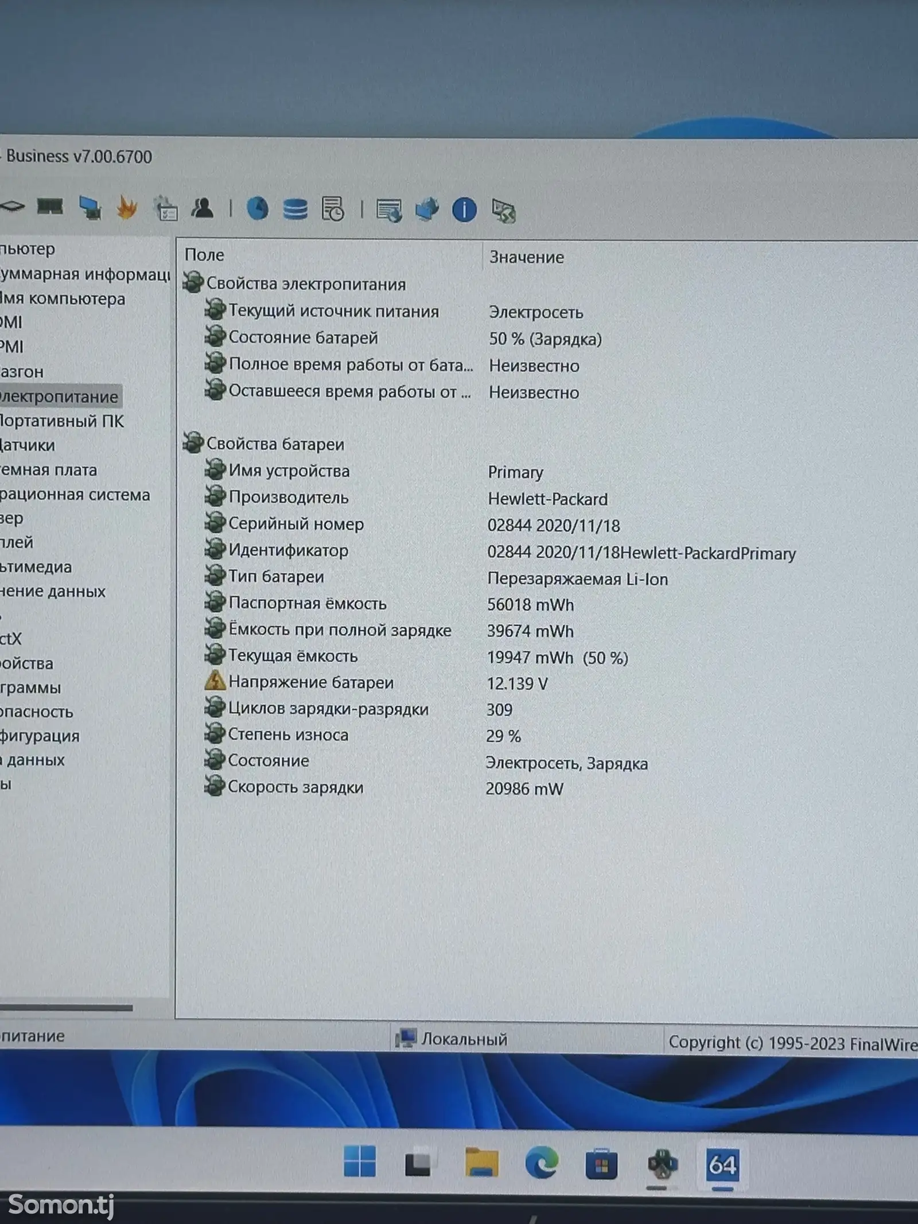Select the Текущий источник питания row
The width and height of the screenshot is (918, 1224).
coord(394,311)
